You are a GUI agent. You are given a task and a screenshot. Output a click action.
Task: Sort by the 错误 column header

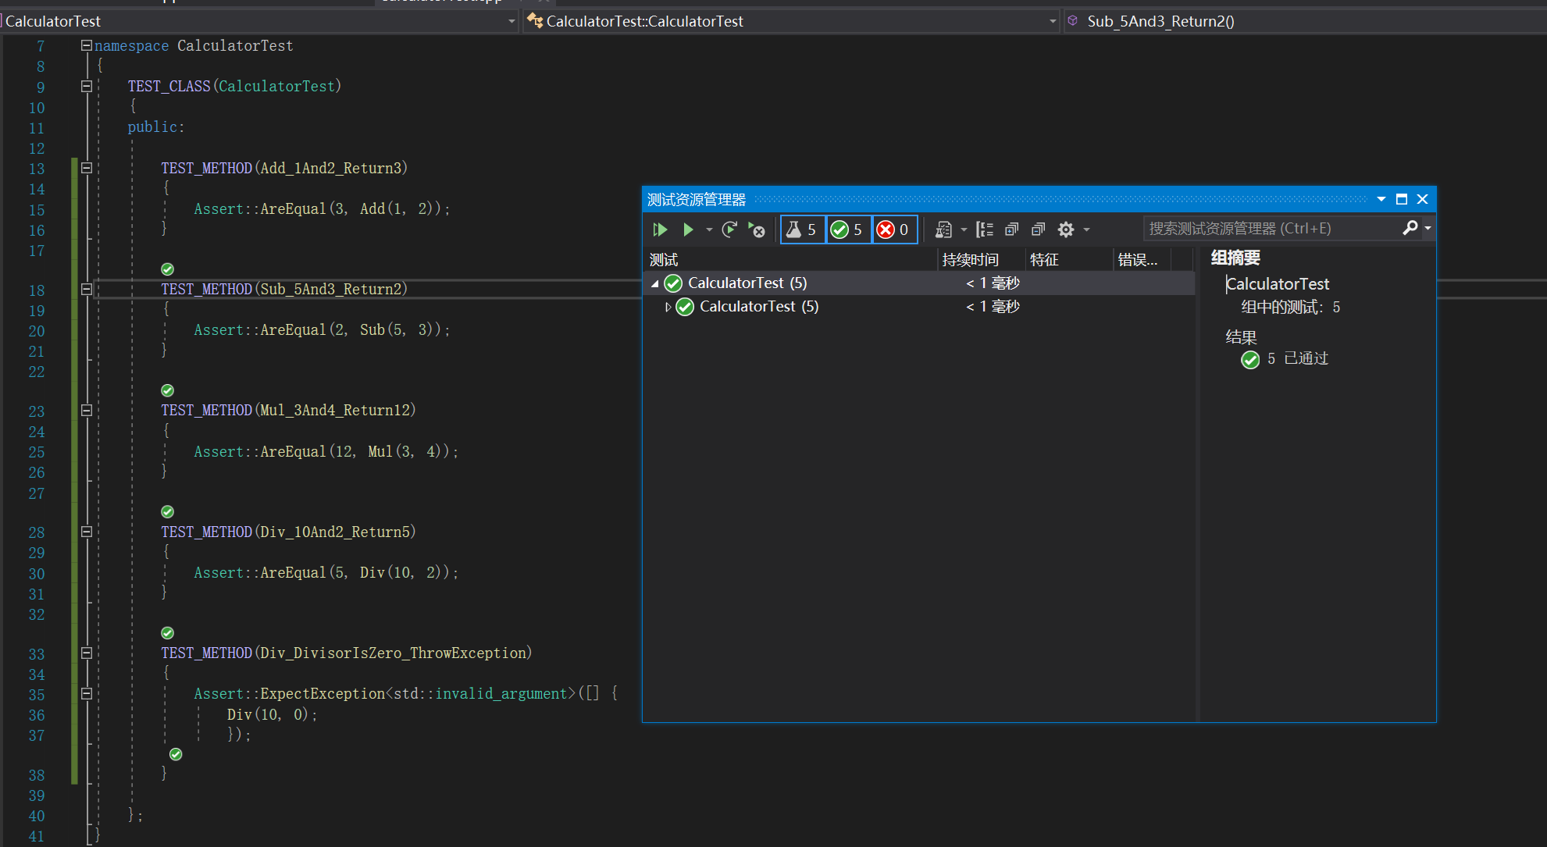click(x=1142, y=260)
